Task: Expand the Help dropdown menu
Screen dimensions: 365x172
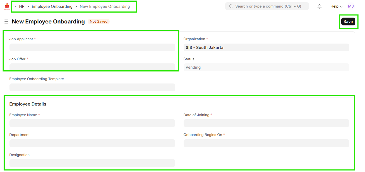Action: click(x=336, y=6)
